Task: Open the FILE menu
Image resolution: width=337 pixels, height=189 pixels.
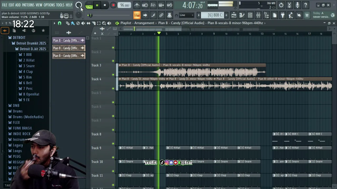Action: point(4,5)
